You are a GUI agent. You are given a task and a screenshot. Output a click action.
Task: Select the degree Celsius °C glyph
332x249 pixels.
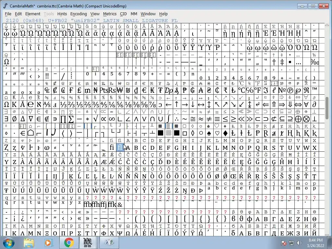click(x=241, y=90)
